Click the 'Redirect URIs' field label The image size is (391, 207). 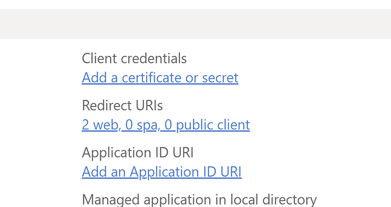[122, 105]
